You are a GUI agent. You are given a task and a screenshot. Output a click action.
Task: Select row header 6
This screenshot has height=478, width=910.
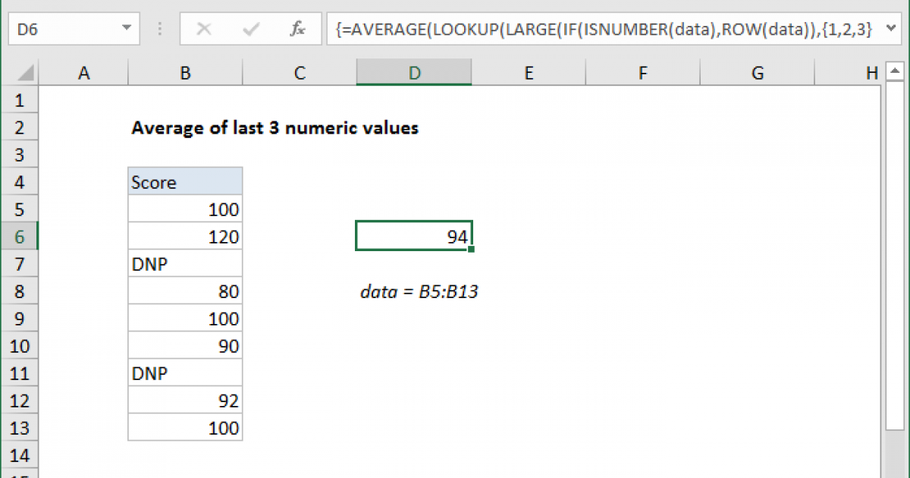coord(20,236)
